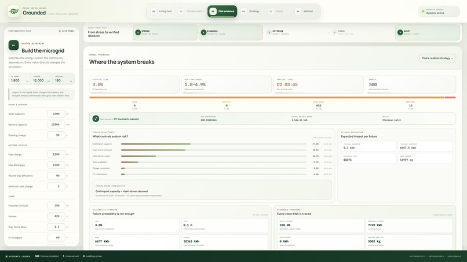
Task: Click the Grounded leaf logo icon
Action: [x=13, y=12]
